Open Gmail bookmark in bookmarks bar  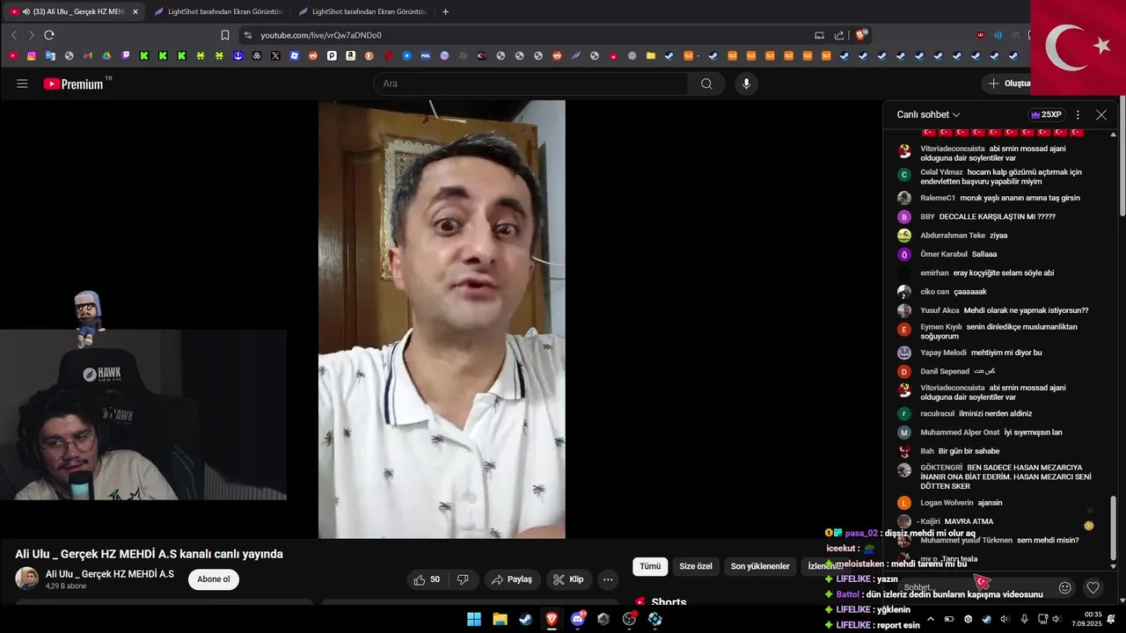[88, 55]
